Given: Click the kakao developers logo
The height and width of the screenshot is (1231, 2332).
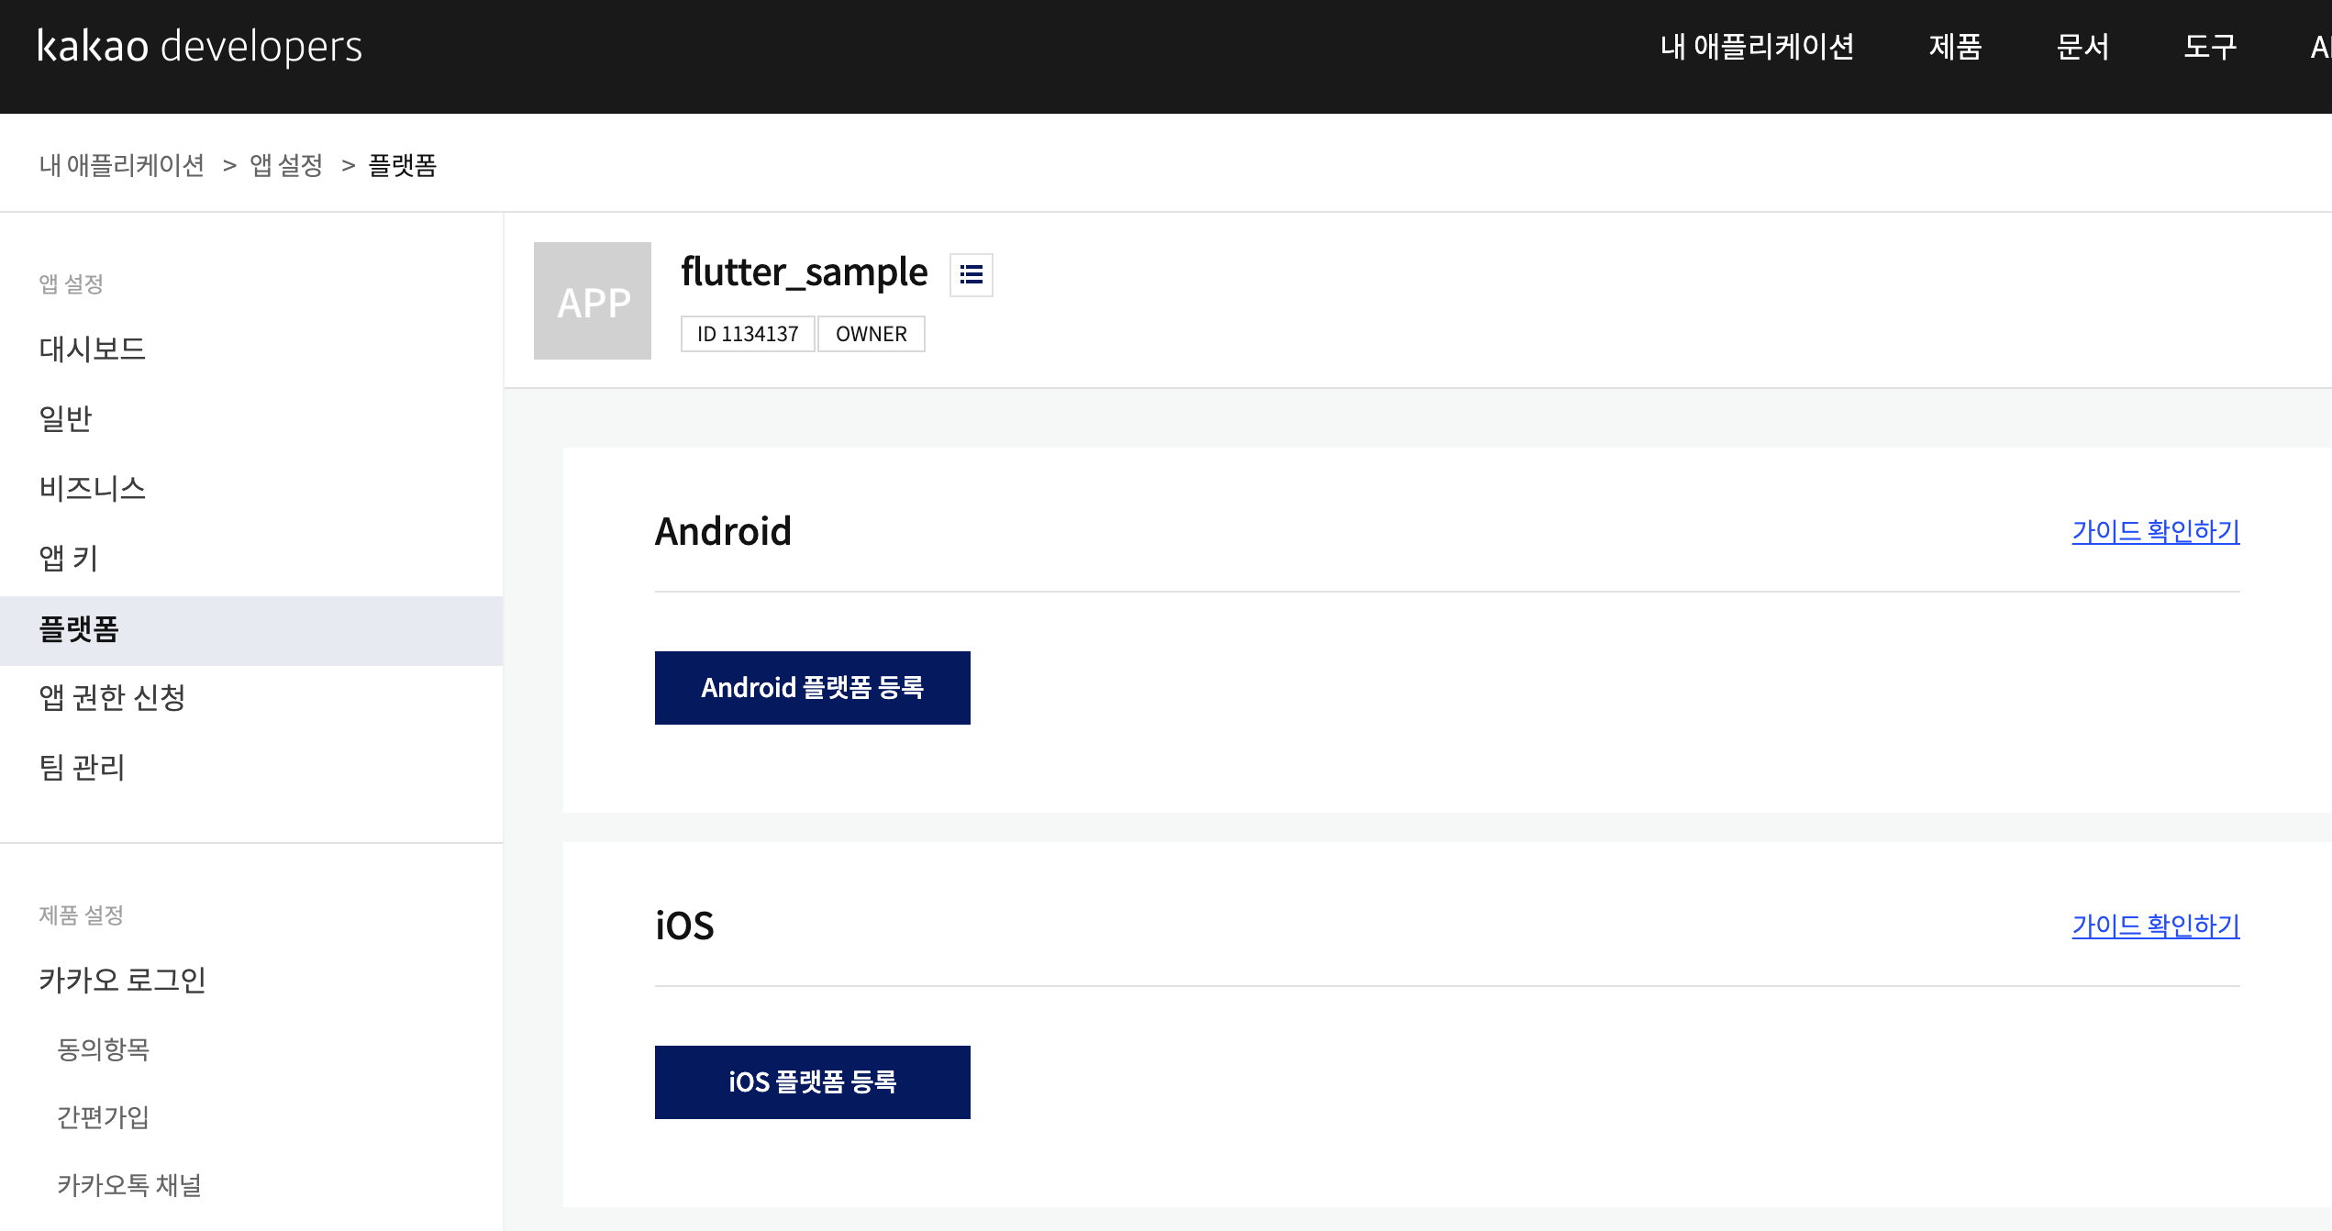Looking at the screenshot, I should coord(200,46).
